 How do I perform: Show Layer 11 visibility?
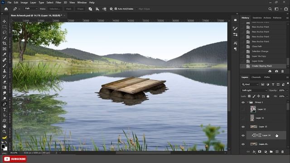(x=243, y=118)
